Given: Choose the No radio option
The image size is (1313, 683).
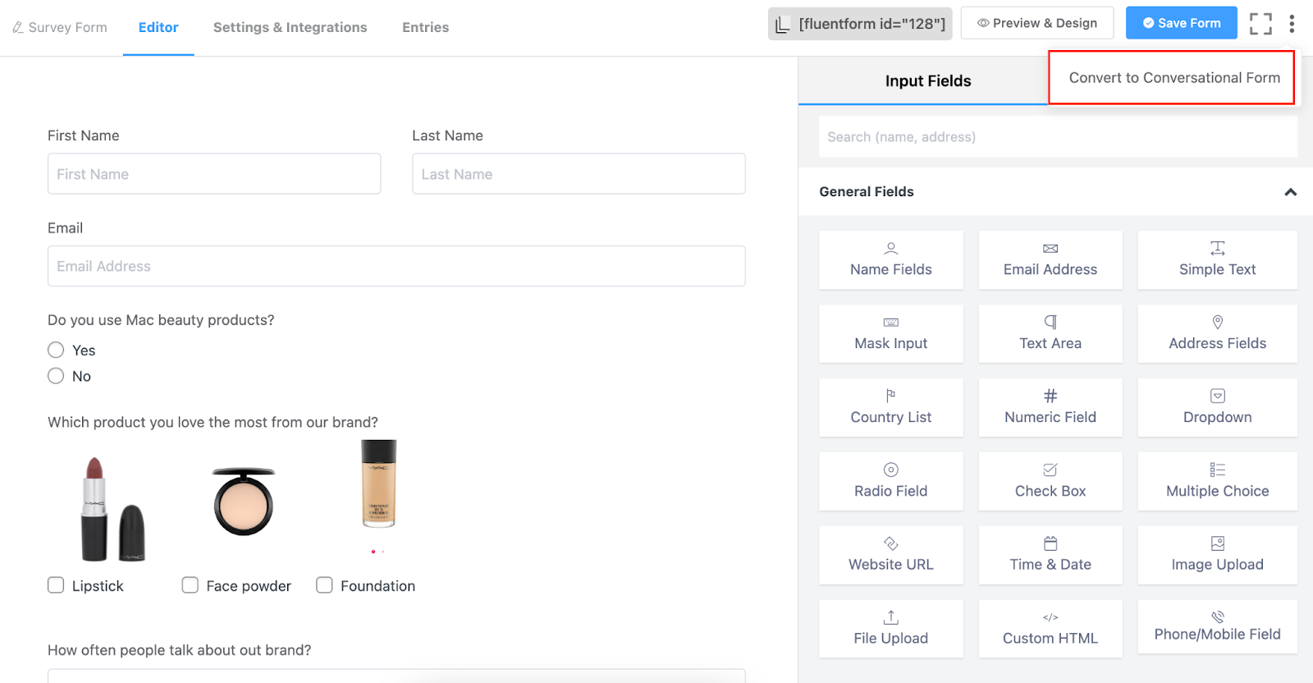Looking at the screenshot, I should (56, 376).
